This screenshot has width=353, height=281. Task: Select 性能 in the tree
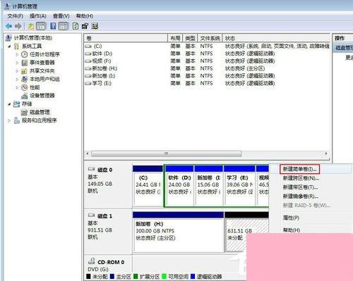(35, 87)
